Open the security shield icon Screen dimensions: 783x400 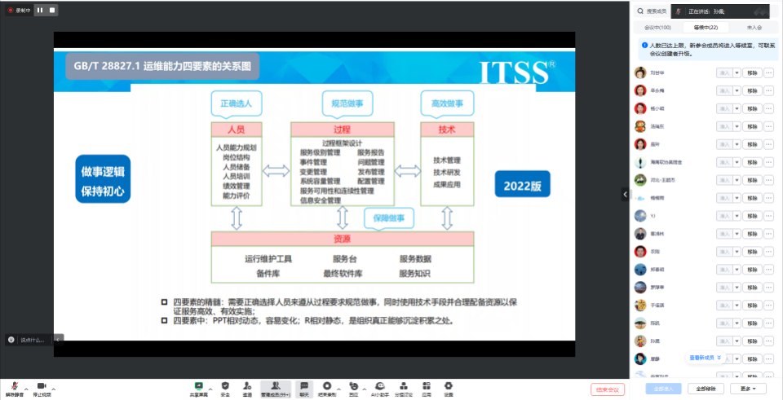click(225, 385)
